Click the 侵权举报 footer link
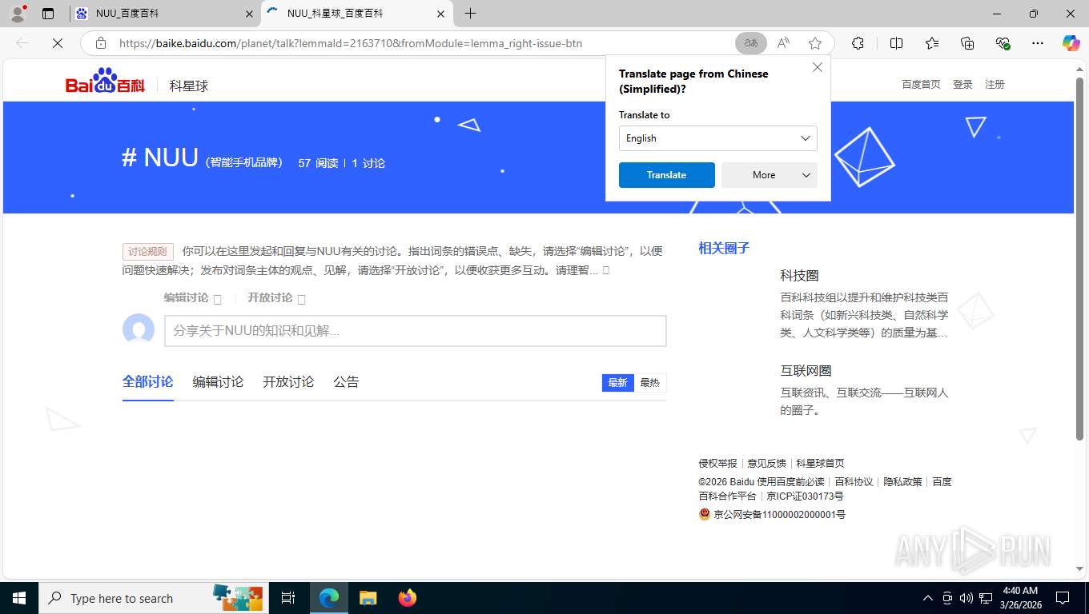Viewport: 1089px width, 614px height. click(717, 464)
